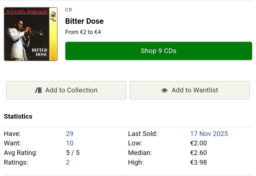The height and width of the screenshot is (176, 256).
Task: Click the High price €3.98 value
Action: 198,163
